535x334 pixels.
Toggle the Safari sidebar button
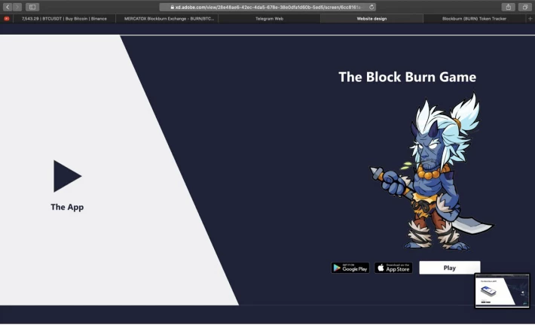click(x=32, y=7)
